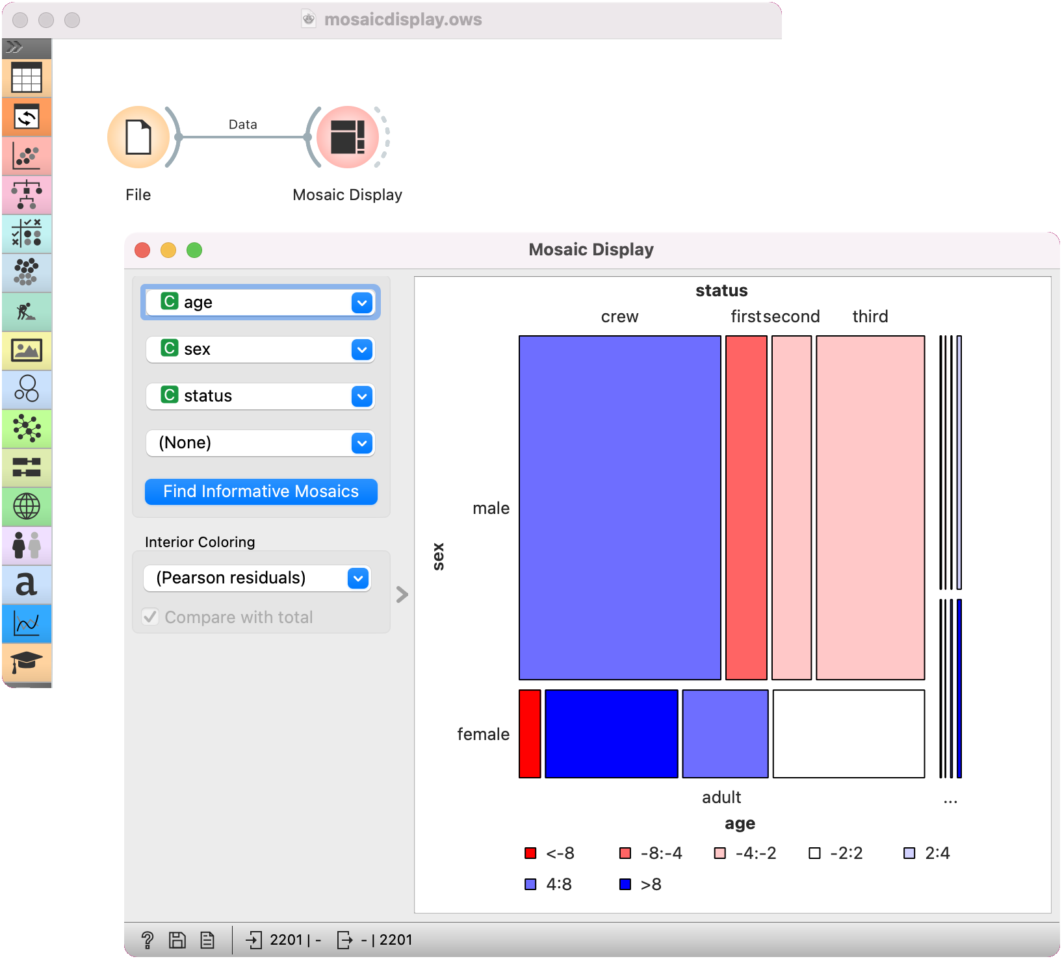Open the Time Series chart category icon
The height and width of the screenshot is (959, 1062).
(x=27, y=624)
